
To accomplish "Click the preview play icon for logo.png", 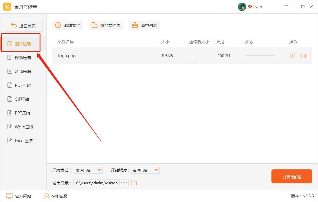I will [292, 55].
